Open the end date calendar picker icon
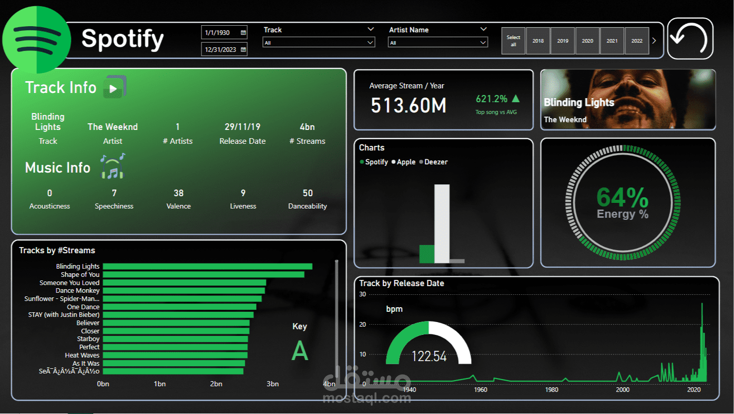Viewport: 734px width, 414px height. point(243,50)
